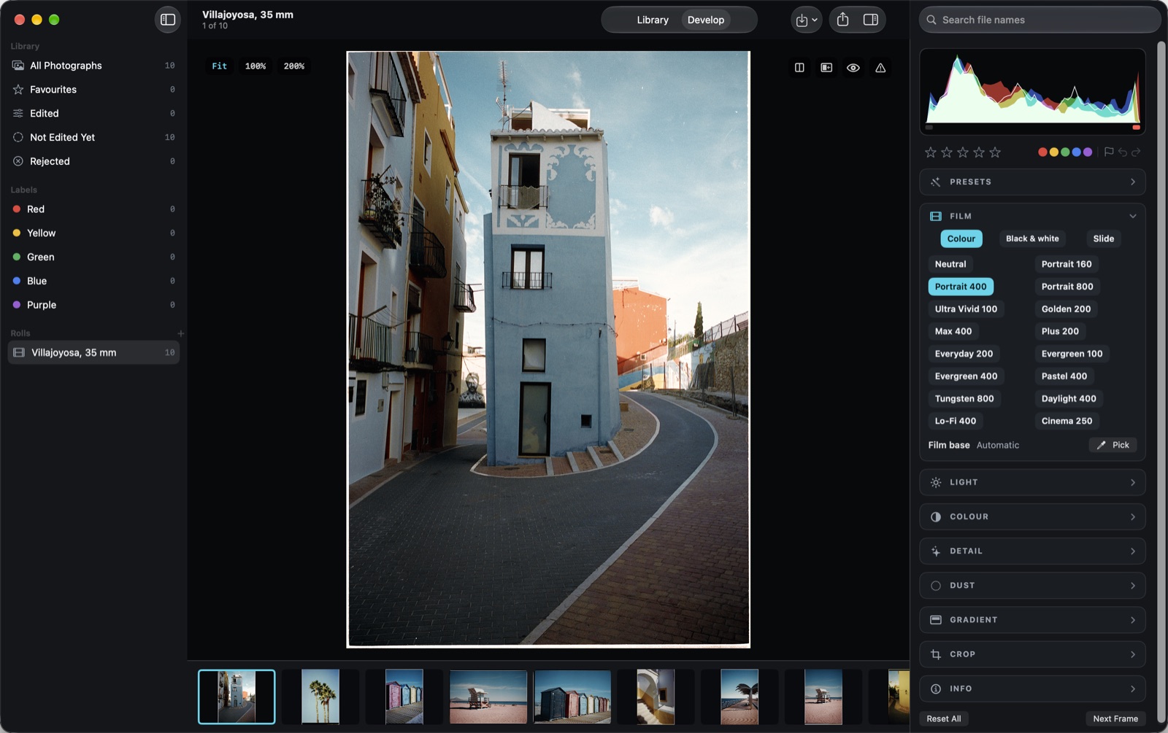Enable split before/after compare view icon

pyautogui.click(x=799, y=67)
